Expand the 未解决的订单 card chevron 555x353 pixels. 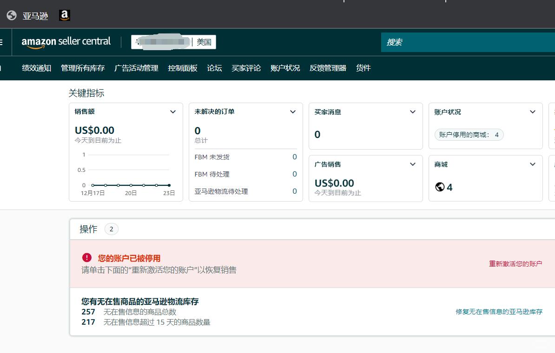click(293, 112)
